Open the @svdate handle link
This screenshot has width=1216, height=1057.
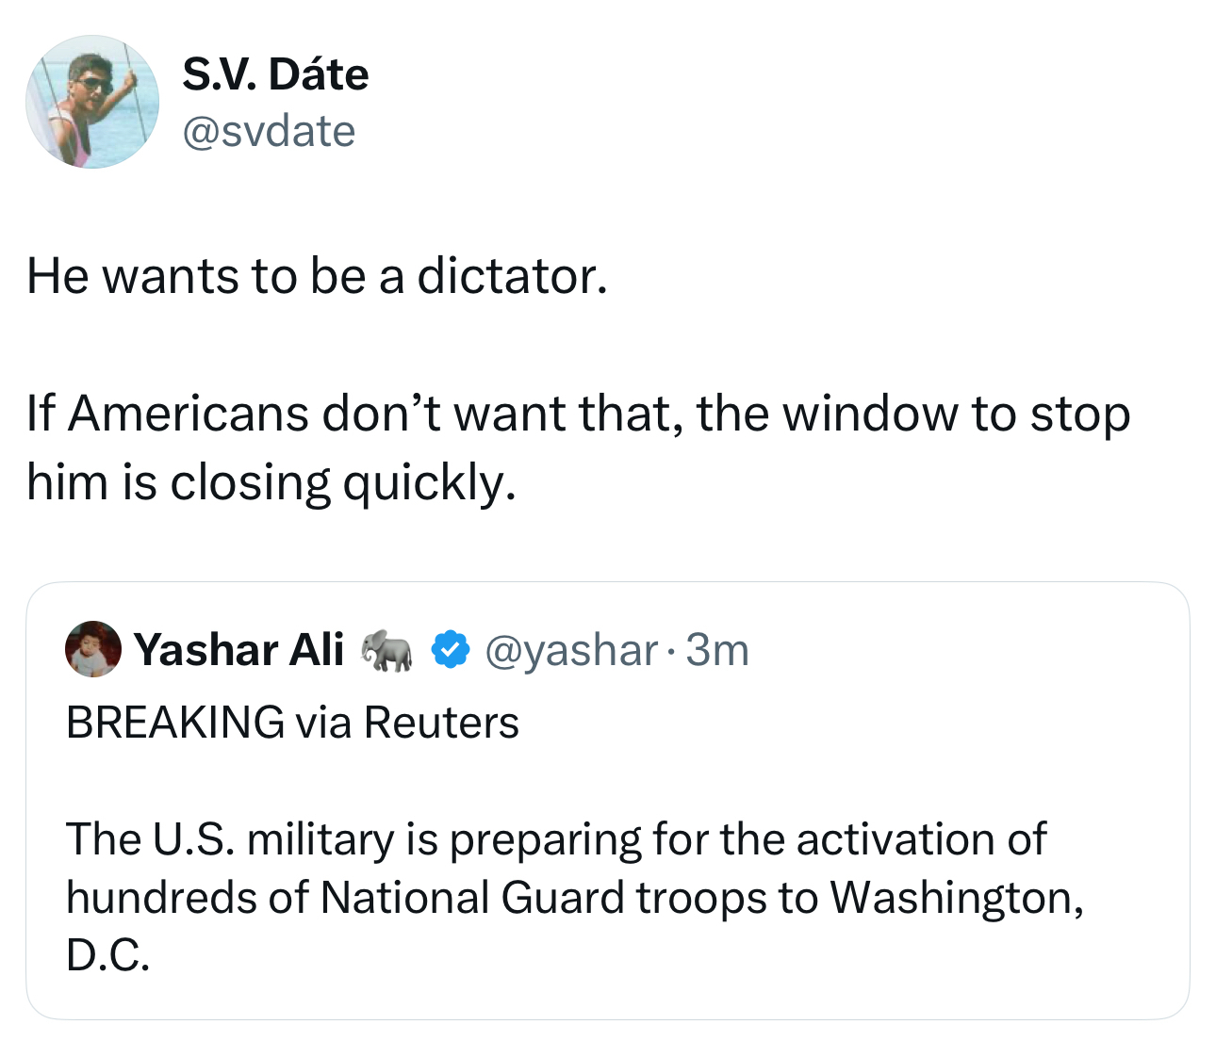269,131
